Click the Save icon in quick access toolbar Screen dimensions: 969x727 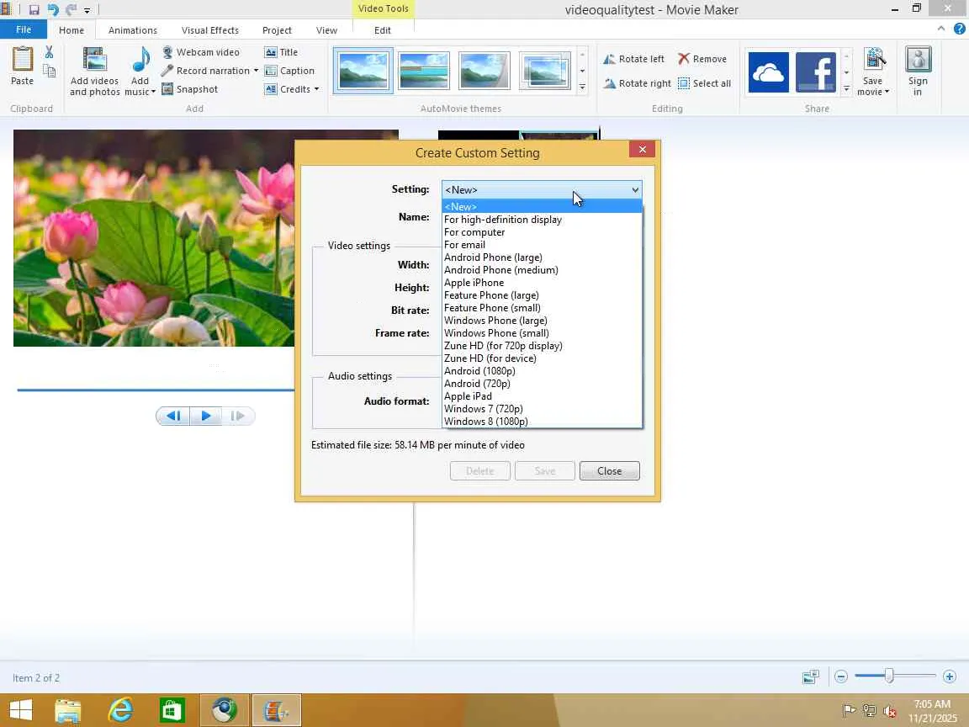pos(34,10)
